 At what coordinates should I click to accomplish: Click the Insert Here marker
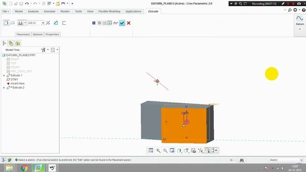(16, 84)
